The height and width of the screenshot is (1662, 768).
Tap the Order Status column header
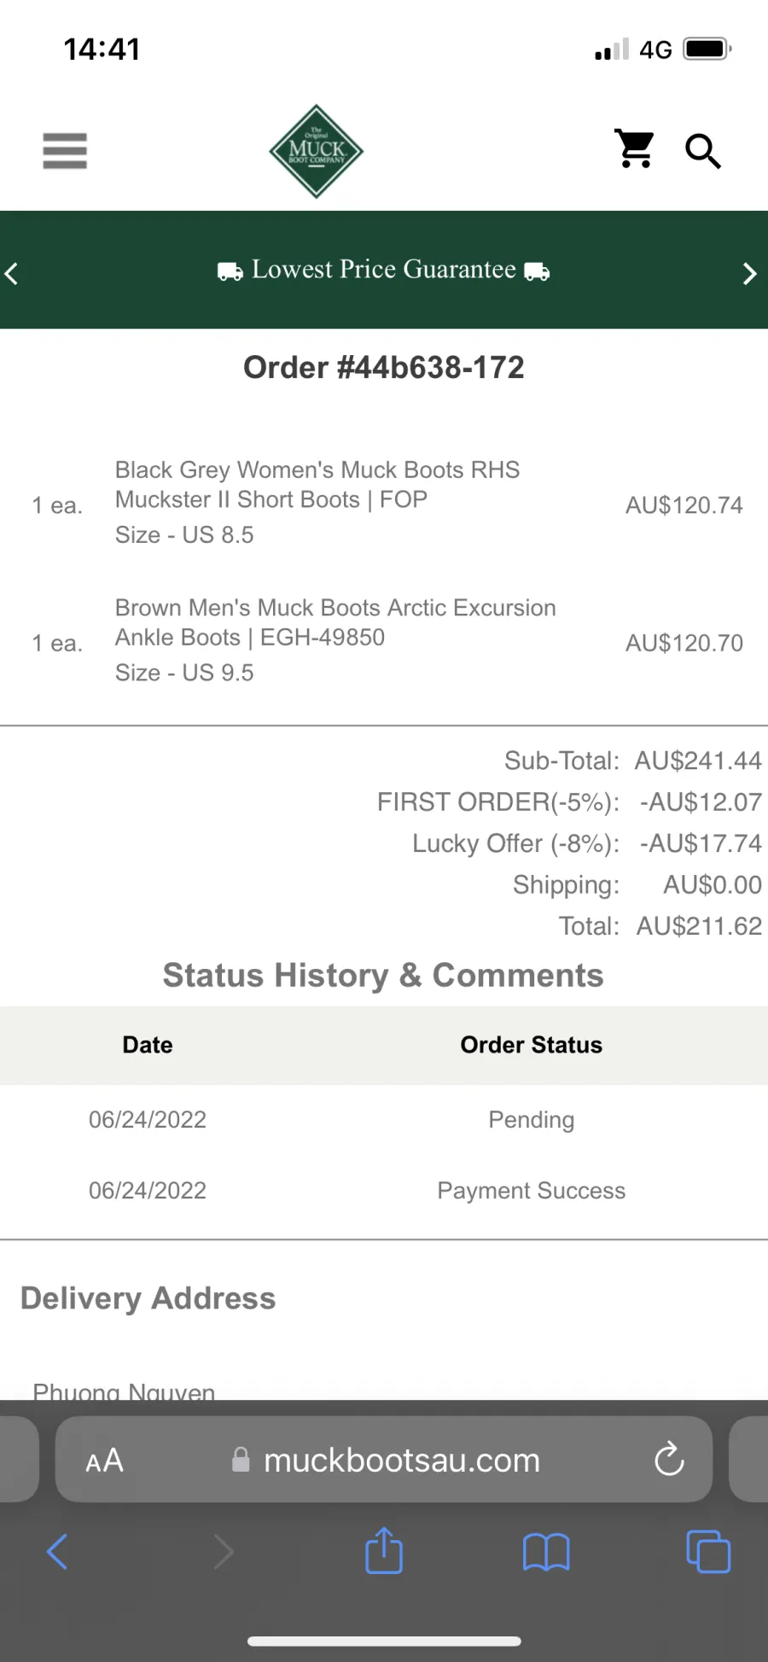(532, 1045)
